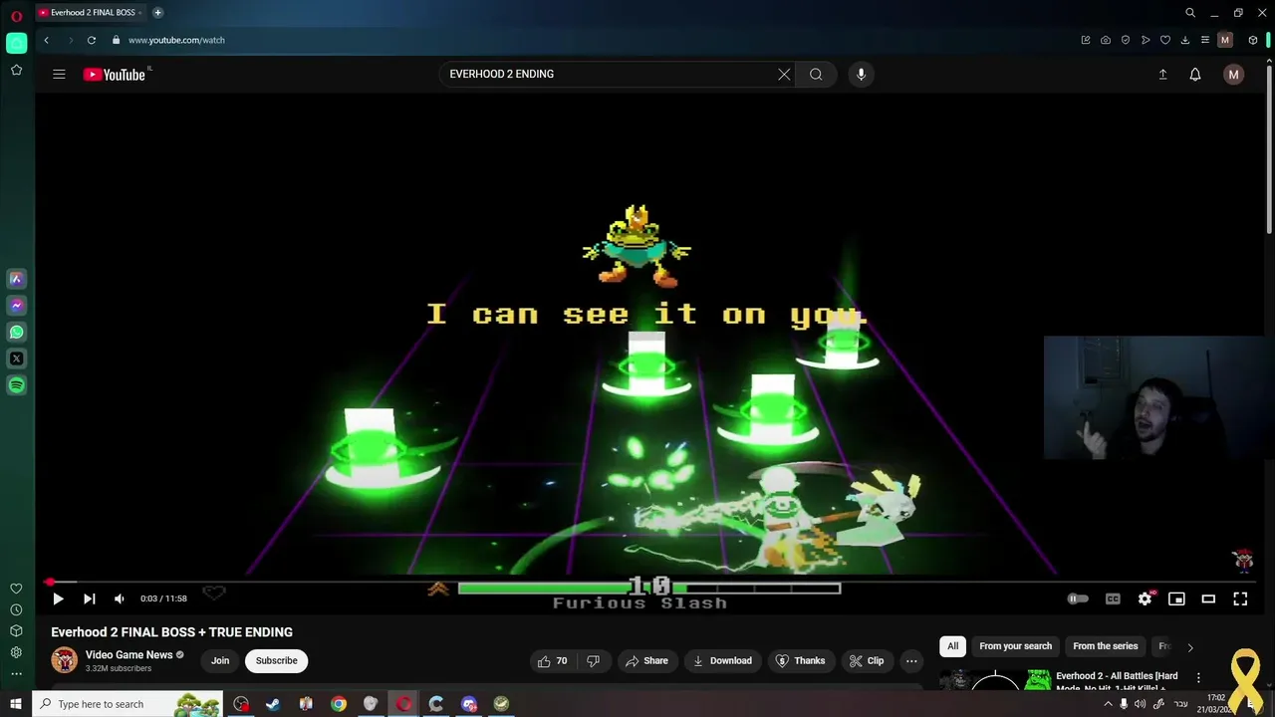
Task: Open more actions ellipsis under video
Action: pos(911,660)
